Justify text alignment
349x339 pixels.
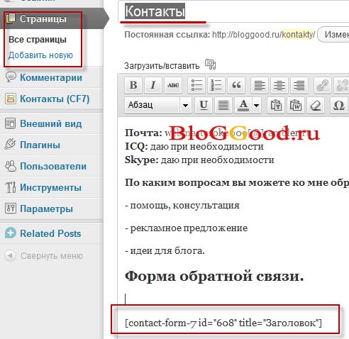point(223,105)
